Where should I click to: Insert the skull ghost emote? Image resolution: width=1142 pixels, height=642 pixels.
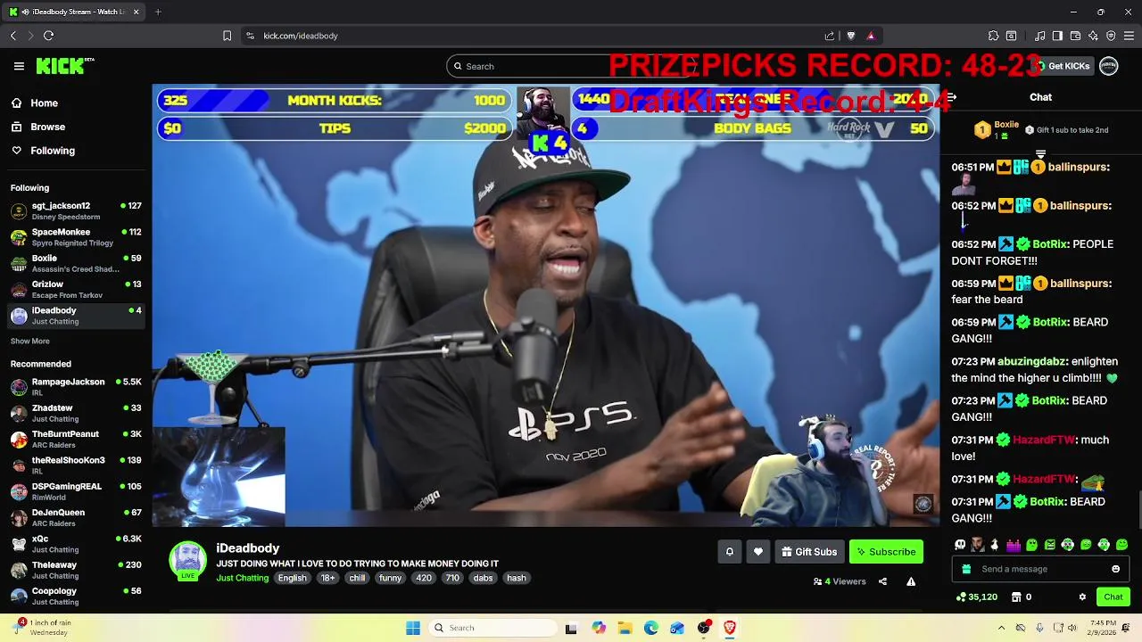tap(960, 545)
